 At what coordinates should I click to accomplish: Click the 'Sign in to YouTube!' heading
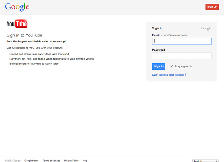pyautogui.click(x=25, y=35)
